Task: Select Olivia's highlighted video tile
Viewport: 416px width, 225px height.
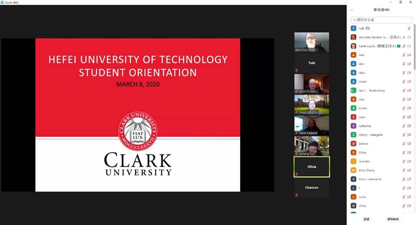Action: [311, 166]
